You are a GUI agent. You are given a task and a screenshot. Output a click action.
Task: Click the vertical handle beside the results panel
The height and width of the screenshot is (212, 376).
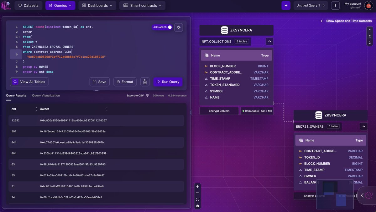click(x=191, y=112)
